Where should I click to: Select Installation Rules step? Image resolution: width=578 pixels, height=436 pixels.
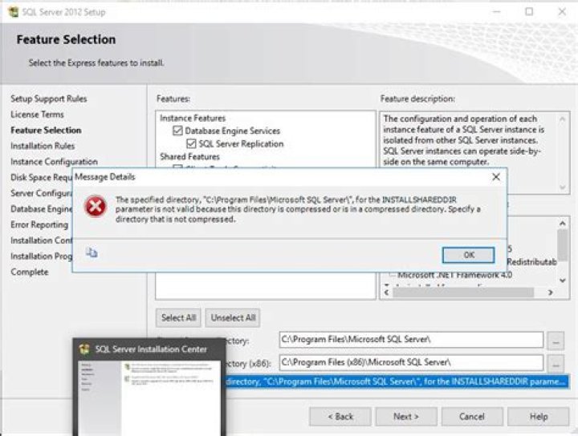coord(43,146)
